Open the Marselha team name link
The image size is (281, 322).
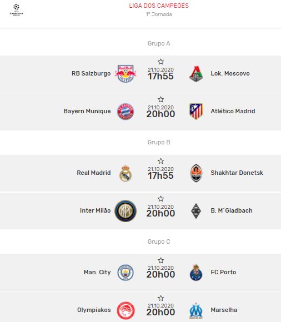click(x=224, y=310)
